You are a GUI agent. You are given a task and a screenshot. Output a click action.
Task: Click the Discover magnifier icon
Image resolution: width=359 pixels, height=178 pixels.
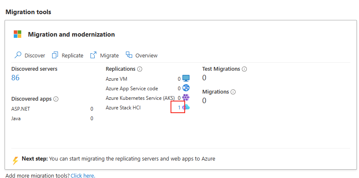point(18,55)
